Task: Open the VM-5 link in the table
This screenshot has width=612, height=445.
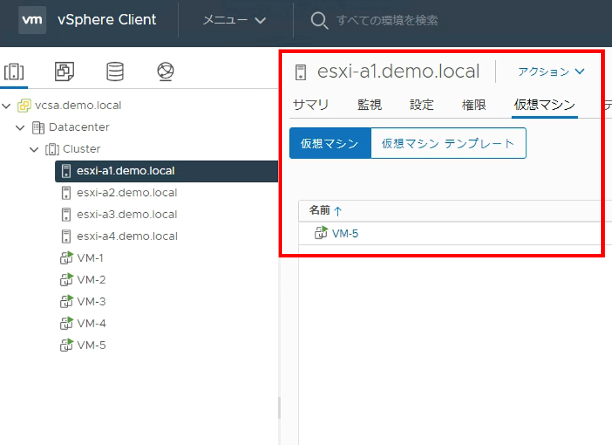Action: coord(345,233)
